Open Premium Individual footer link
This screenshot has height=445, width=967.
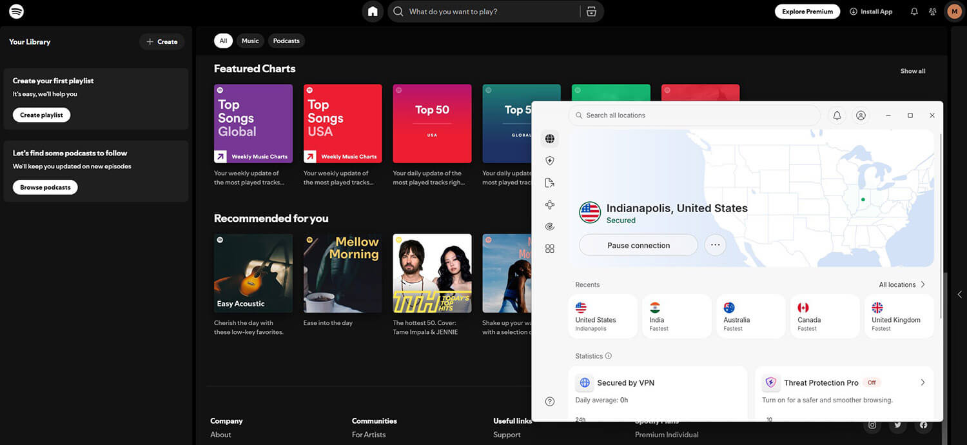667,435
